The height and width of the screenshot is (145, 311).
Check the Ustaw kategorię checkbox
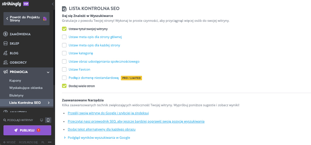(64, 53)
